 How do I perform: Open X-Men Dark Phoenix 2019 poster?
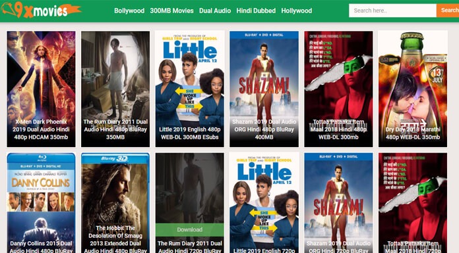[x=41, y=89]
